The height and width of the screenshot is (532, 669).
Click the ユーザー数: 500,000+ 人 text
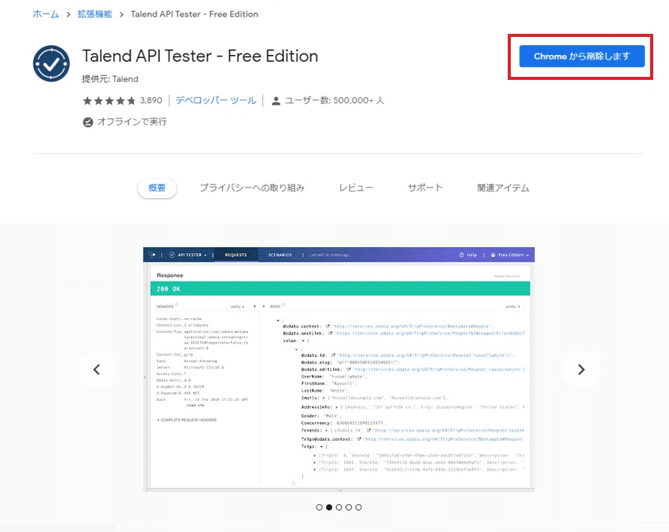334,100
